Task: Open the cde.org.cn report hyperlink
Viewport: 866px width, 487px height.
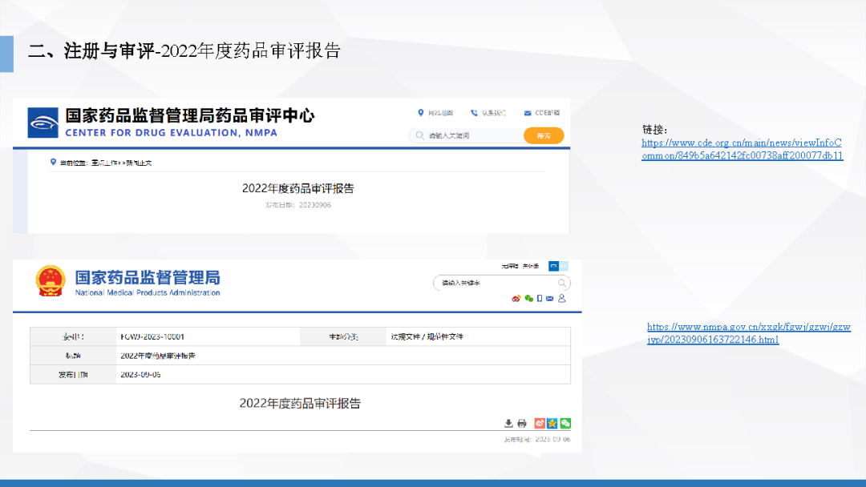Action: pos(742,149)
